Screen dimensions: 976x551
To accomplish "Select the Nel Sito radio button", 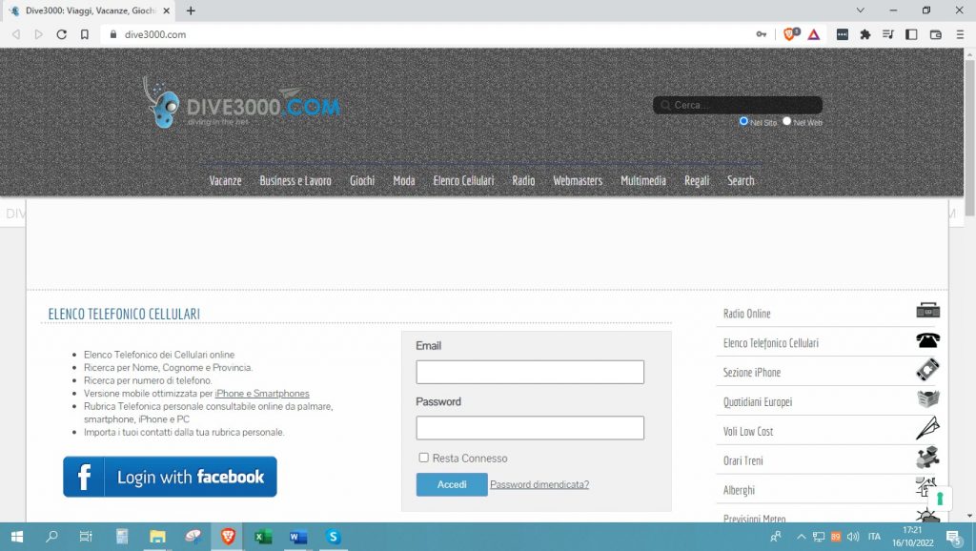I will coord(743,121).
